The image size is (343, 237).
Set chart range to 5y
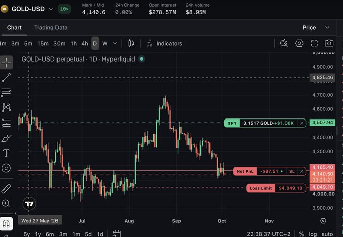[x=27, y=234]
